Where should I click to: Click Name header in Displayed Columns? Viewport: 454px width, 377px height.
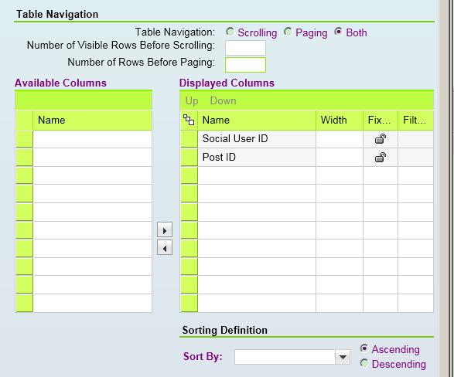tap(257, 121)
